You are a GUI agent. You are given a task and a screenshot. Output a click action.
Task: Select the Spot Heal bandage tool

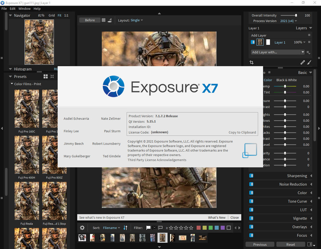(x=303, y=62)
